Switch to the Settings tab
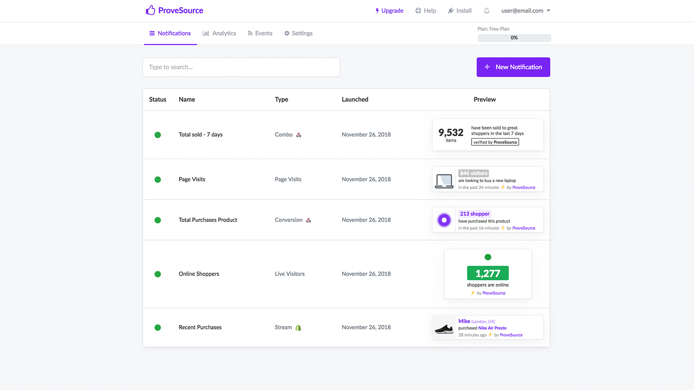 pyautogui.click(x=298, y=33)
